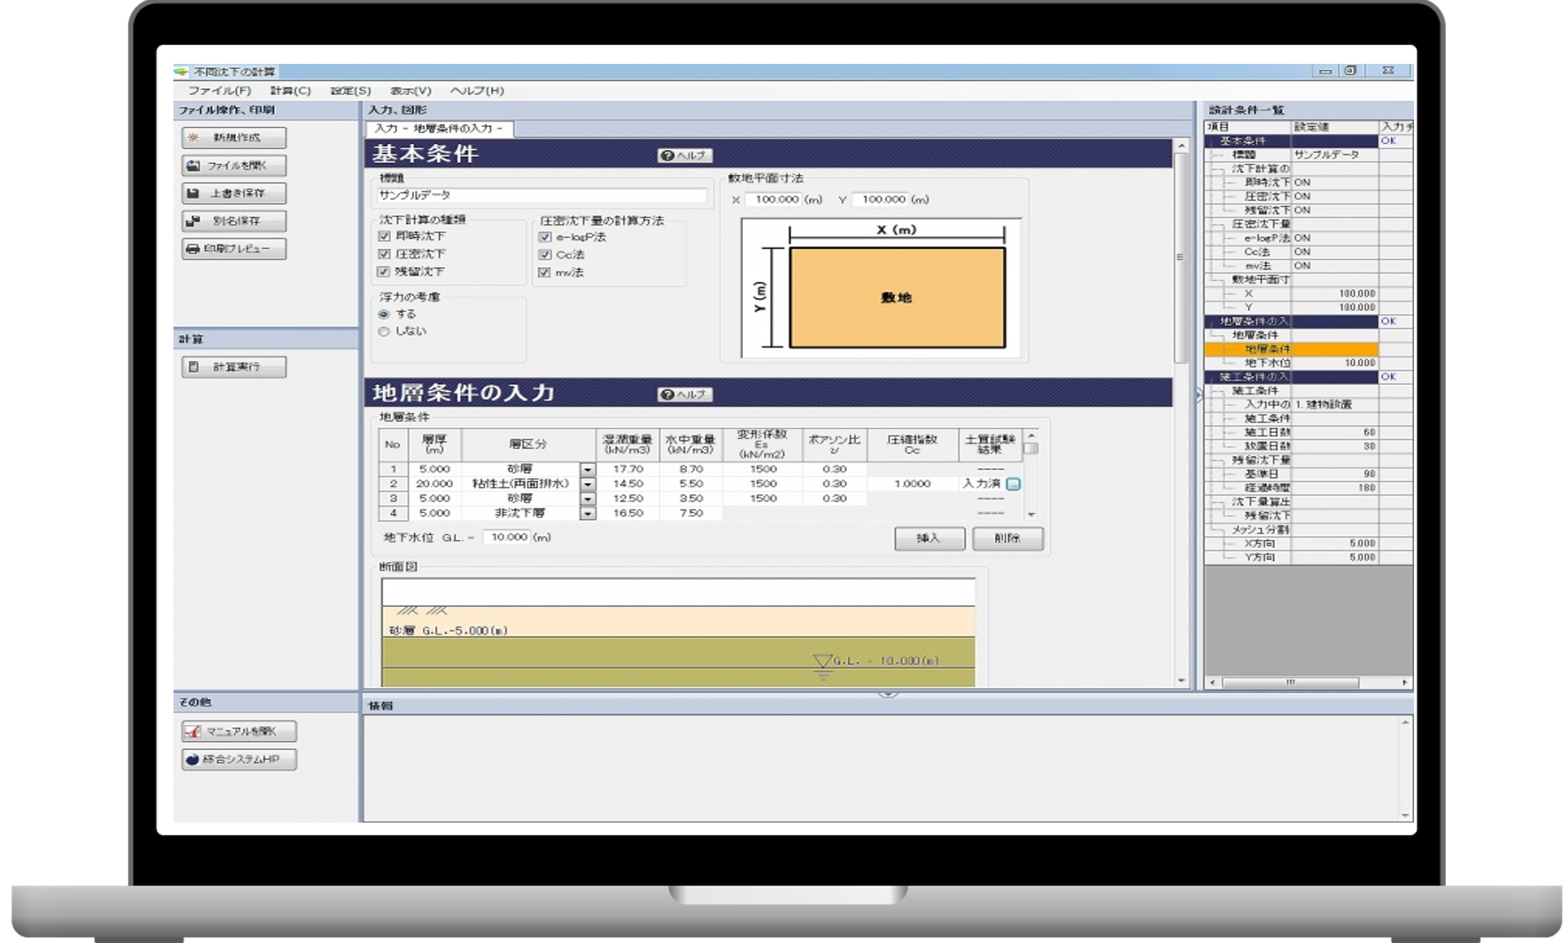Toggle the e-logP法 checkbox

[x=545, y=237]
